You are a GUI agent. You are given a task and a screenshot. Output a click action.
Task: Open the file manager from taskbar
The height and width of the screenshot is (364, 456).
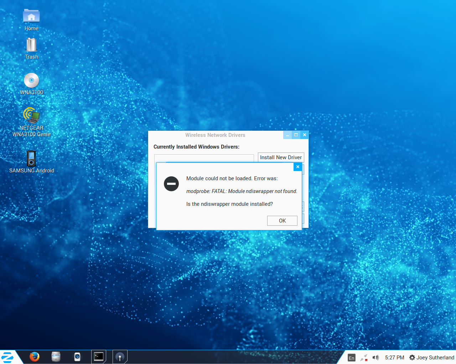56,357
